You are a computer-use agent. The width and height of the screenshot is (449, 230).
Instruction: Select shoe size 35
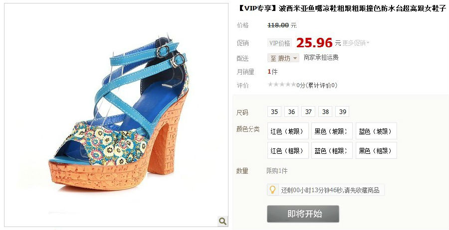[274, 112]
